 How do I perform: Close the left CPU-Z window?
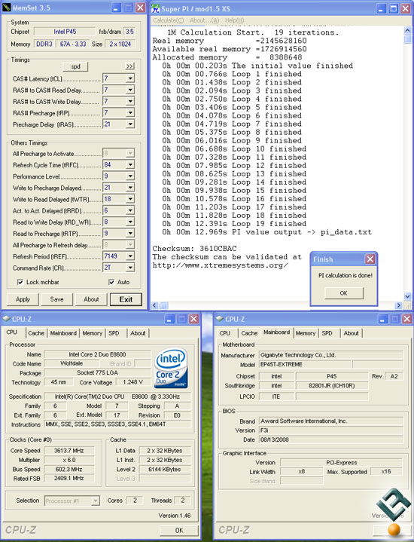click(x=194, y=319)
